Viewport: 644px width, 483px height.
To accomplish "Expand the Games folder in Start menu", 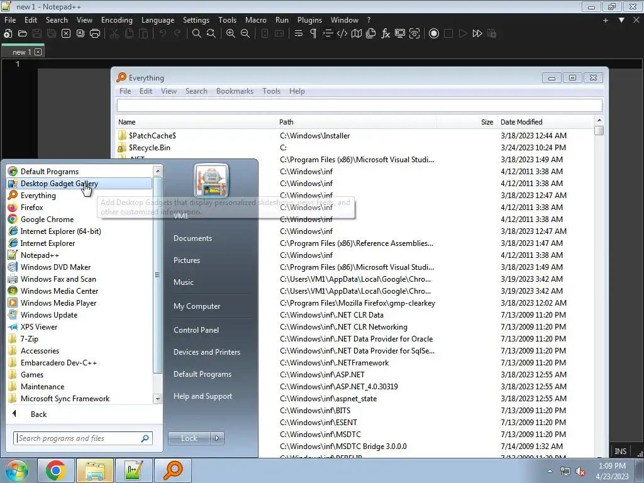I will click(79, 375).
